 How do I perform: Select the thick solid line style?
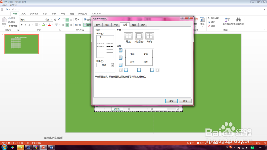[110, 53]
